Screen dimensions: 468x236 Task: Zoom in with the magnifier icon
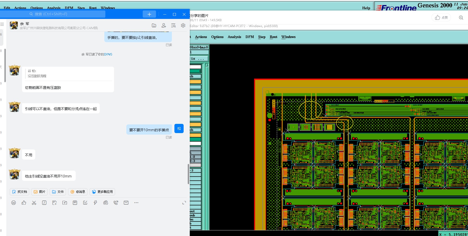coord(461,18)
